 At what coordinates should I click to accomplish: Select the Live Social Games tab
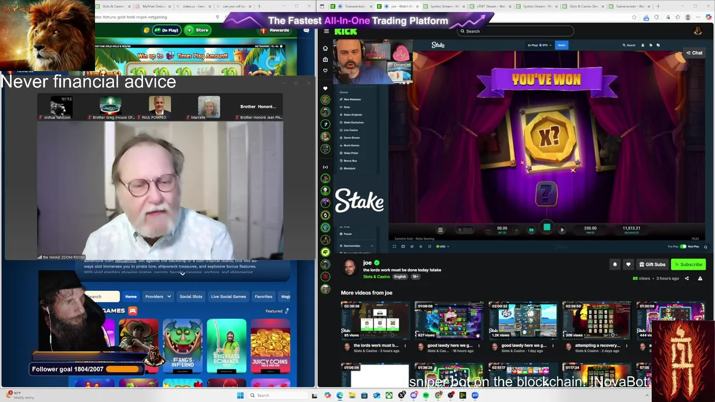click(228, 296)
